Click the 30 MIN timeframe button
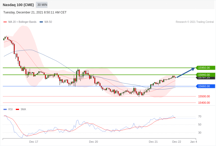The image size is (216, 146). pyautogui.click(x=42, y=5)
